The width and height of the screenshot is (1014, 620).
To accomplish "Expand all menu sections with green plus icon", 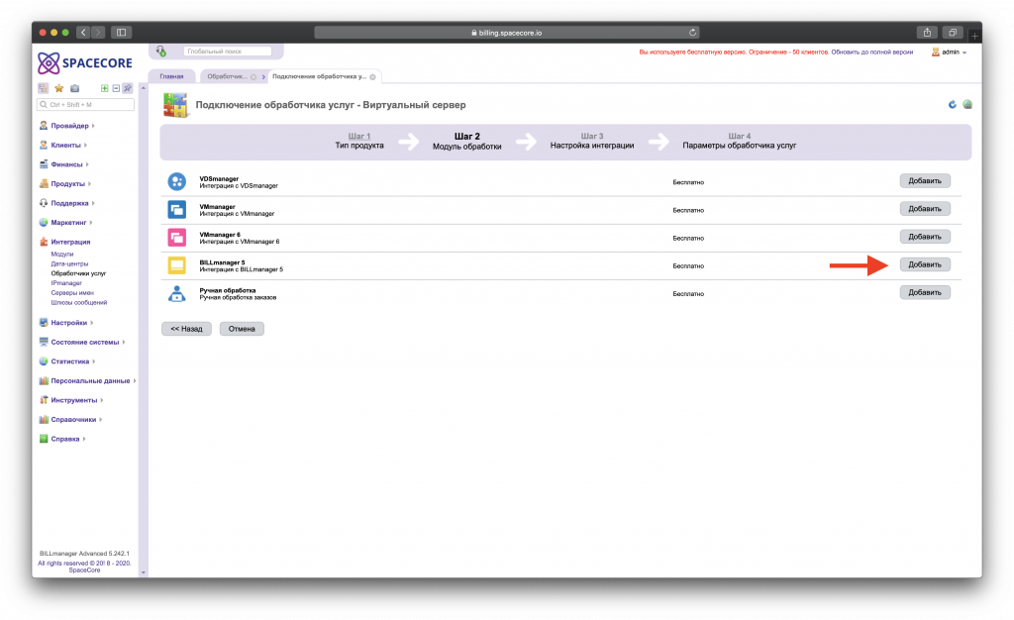I will pos(104,88).
